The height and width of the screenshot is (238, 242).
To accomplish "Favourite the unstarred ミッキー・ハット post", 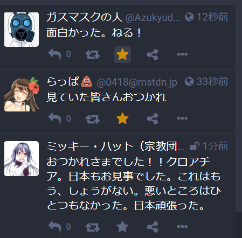I will click(x=122, y=227).
